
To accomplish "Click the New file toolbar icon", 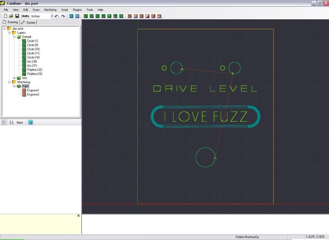I will (x=5, y=16).
